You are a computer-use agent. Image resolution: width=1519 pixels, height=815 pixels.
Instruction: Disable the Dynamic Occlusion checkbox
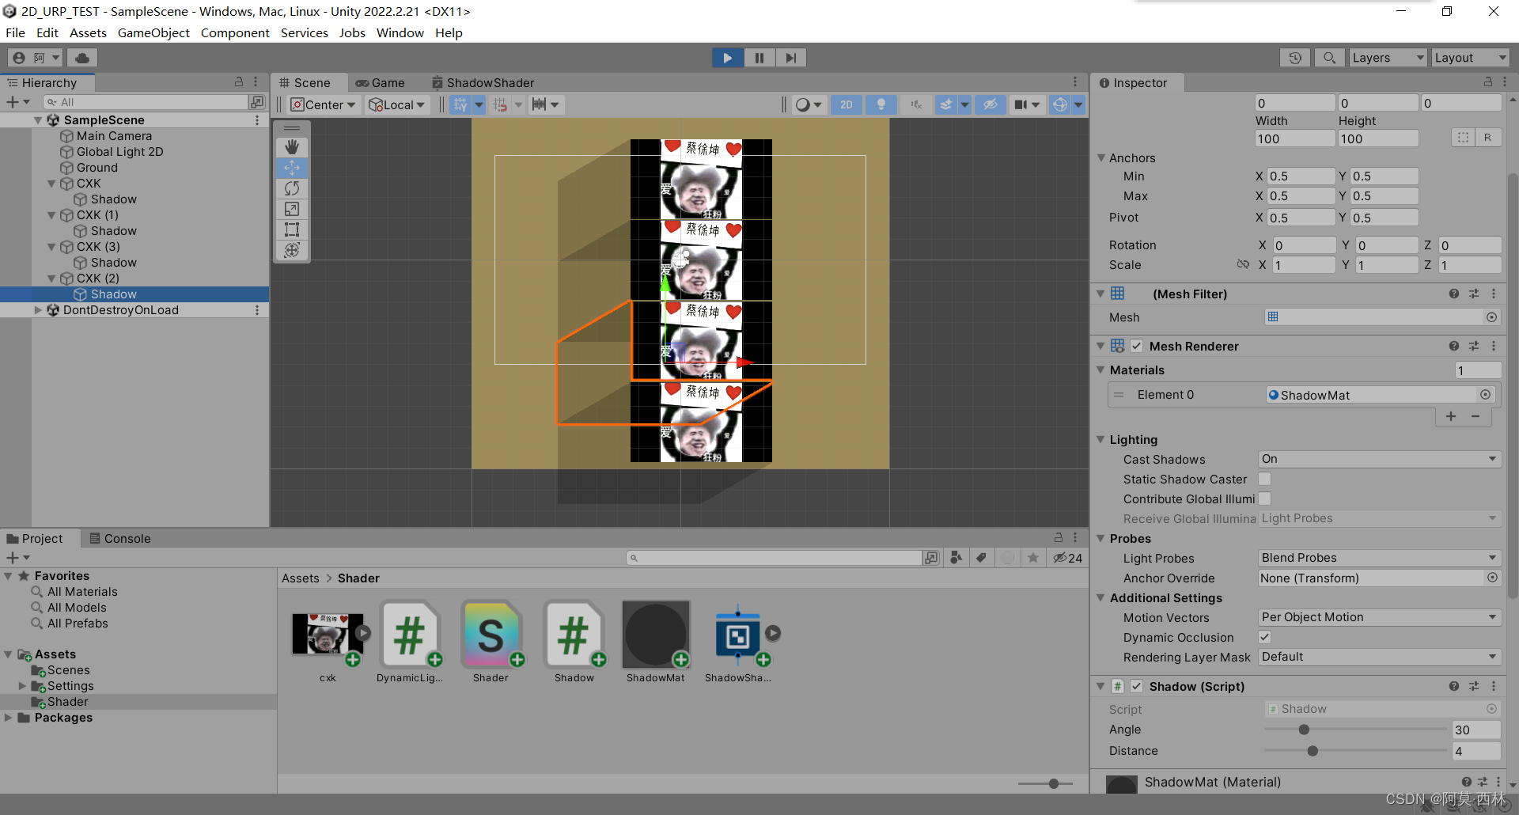tap(1264, 637)
